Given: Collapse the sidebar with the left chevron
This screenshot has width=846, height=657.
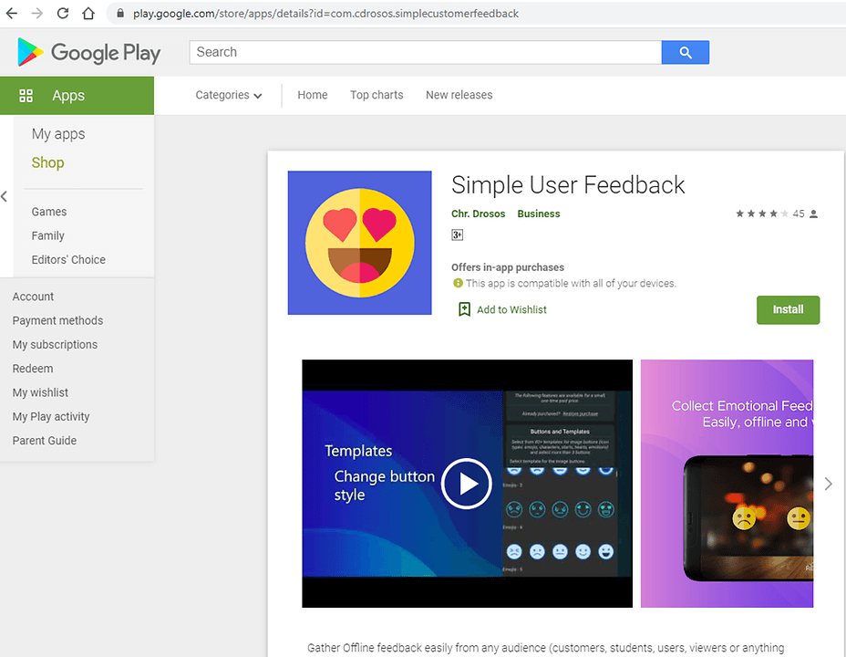Looking at the screenshot, I should 5,196.
